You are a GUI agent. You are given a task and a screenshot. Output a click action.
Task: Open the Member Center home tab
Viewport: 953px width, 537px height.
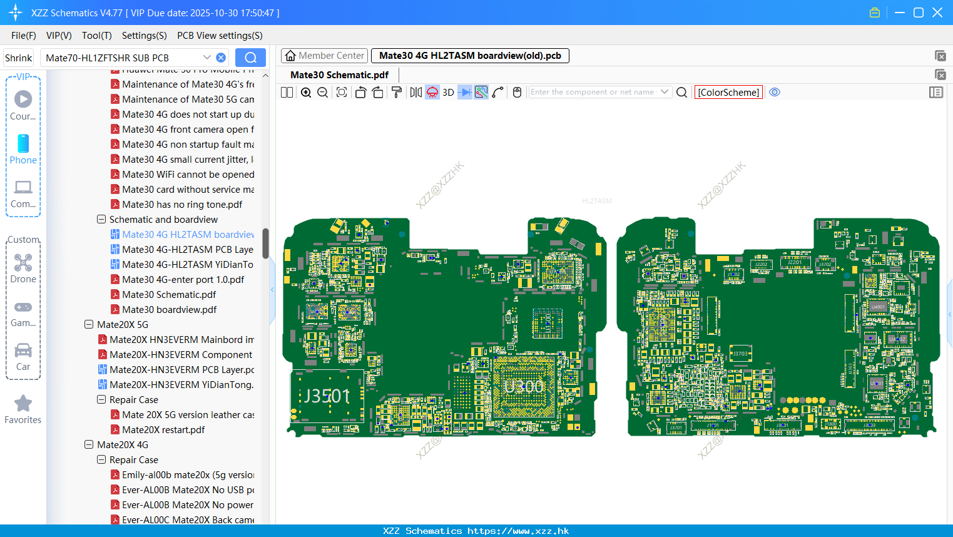[324, 56]
